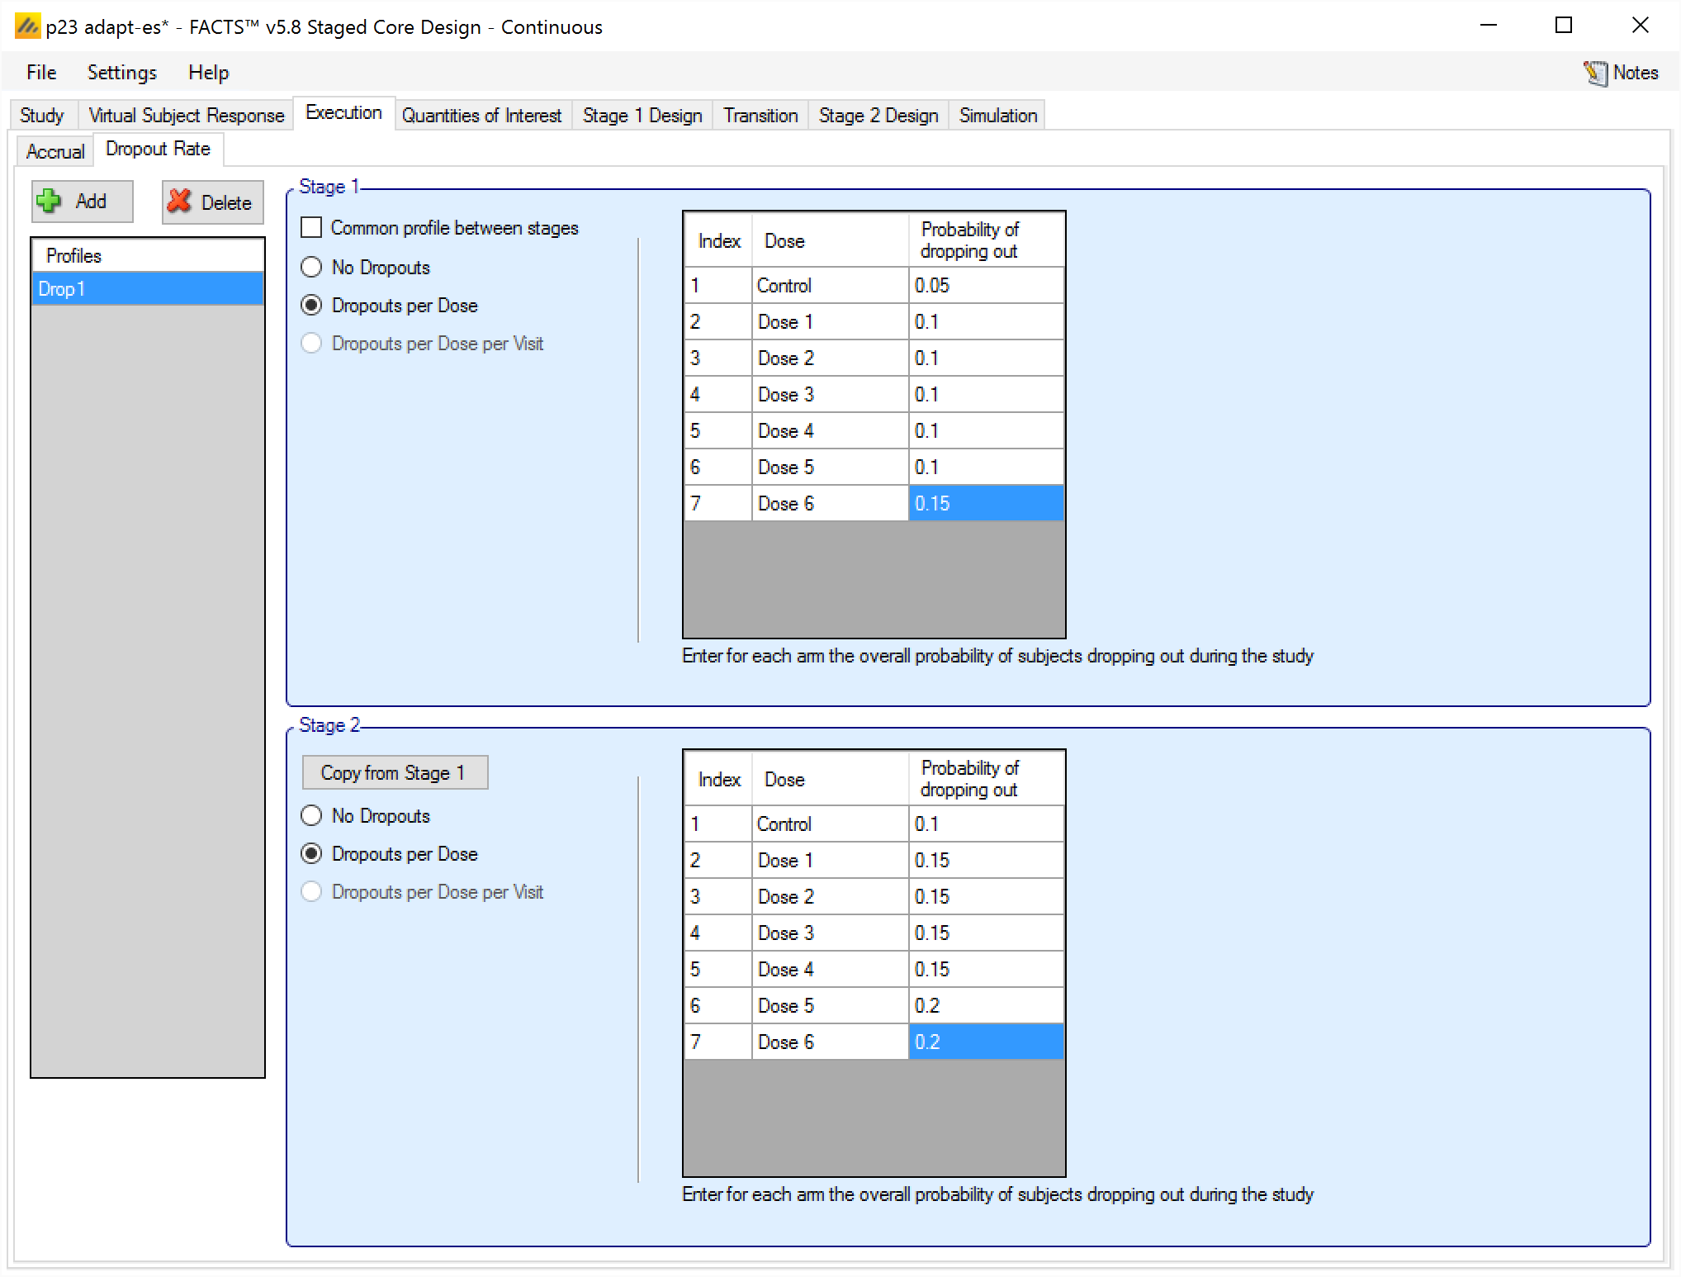
Task: Open the Help menu
Action: (x=208, y=73)
